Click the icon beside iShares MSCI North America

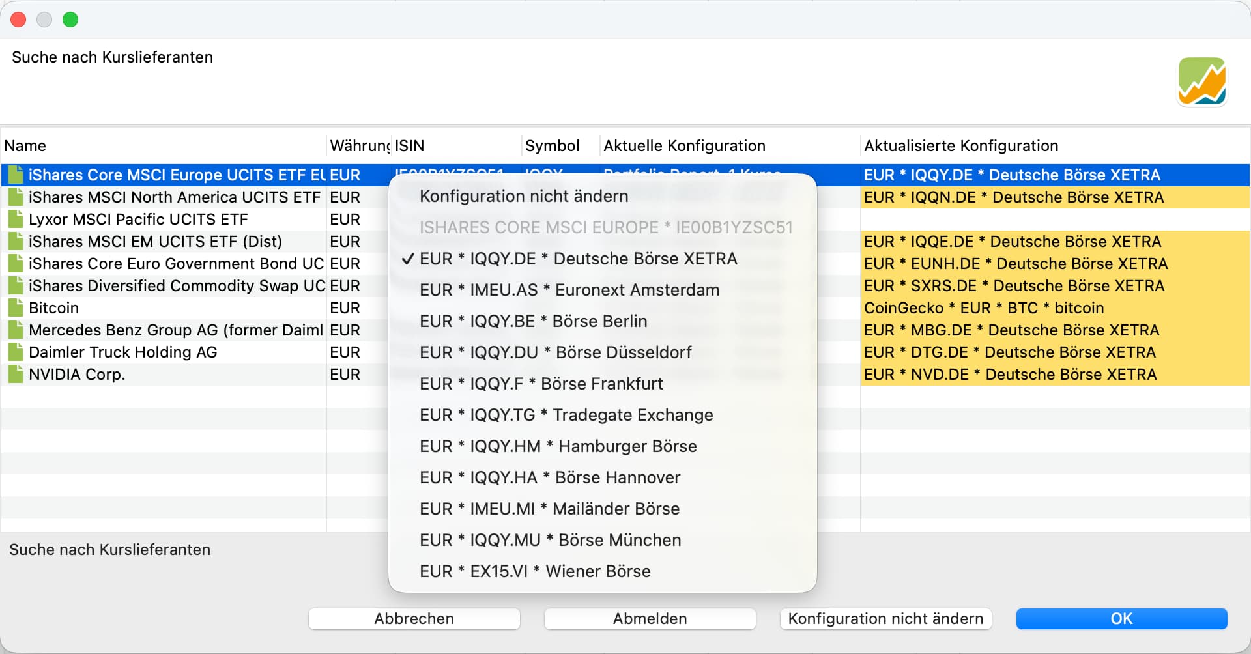(x=16, y=197)
